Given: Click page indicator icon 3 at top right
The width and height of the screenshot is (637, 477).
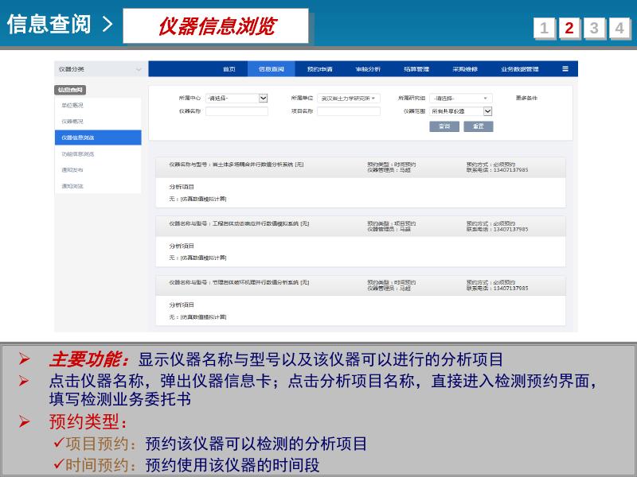Looking at the screenshot, I should click(594, 26).
